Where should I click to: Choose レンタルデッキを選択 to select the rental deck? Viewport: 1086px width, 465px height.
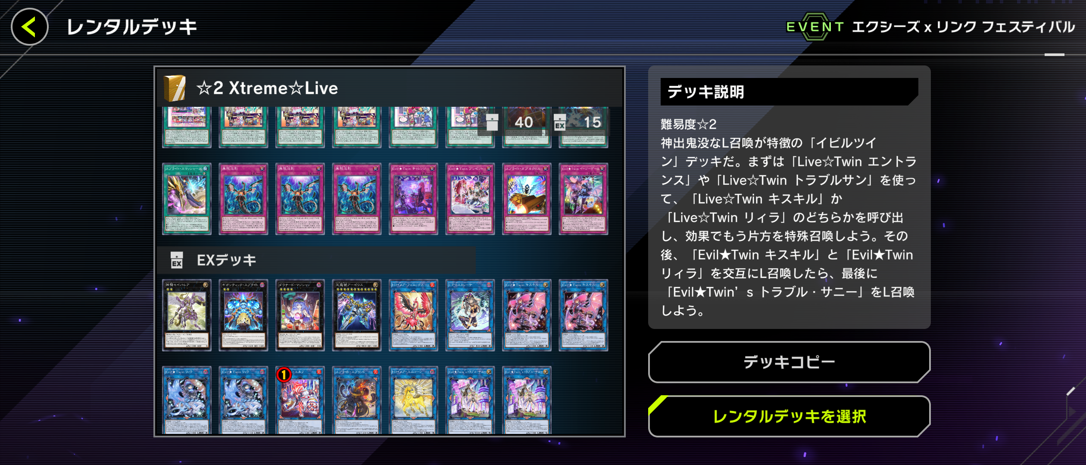click(789, 416)
